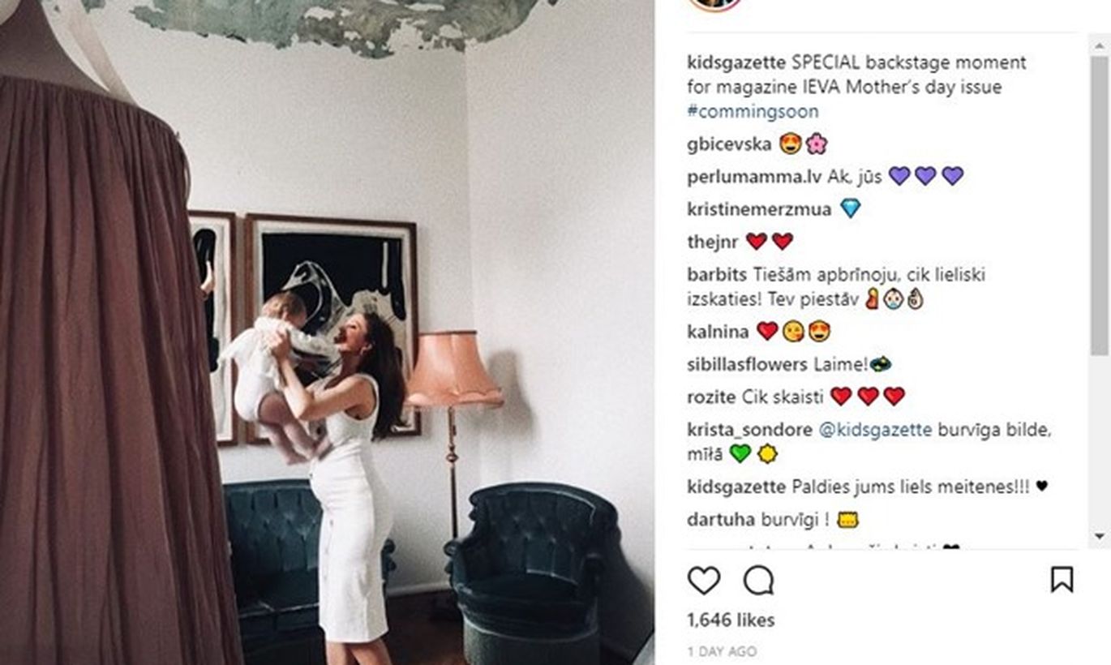
Task: Open thejnr's profile
Action: (711, 241)
